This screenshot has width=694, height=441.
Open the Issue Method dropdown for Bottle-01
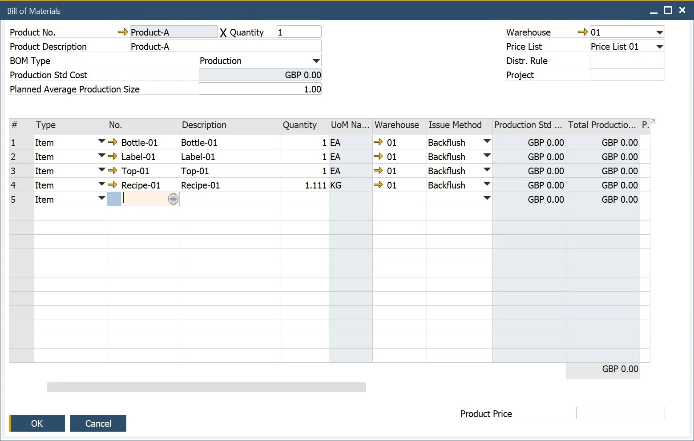[487, 142]
